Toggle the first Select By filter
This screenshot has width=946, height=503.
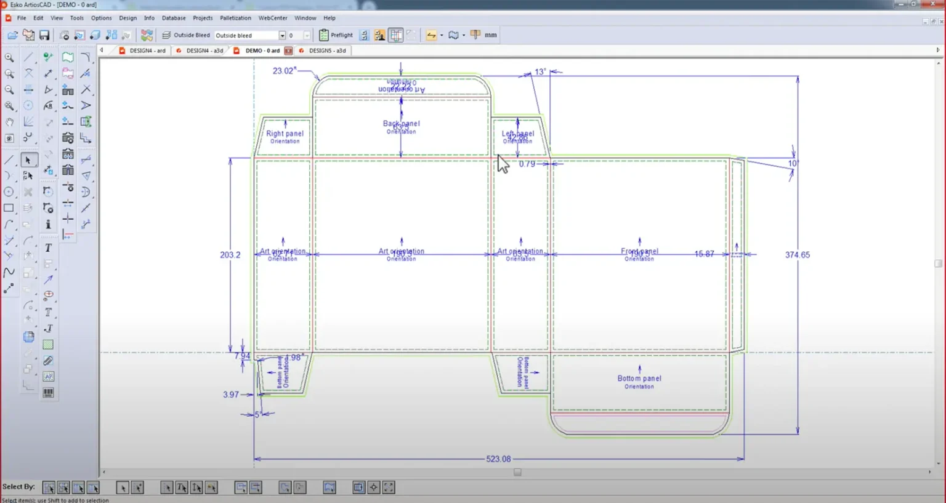coord(49,487)
